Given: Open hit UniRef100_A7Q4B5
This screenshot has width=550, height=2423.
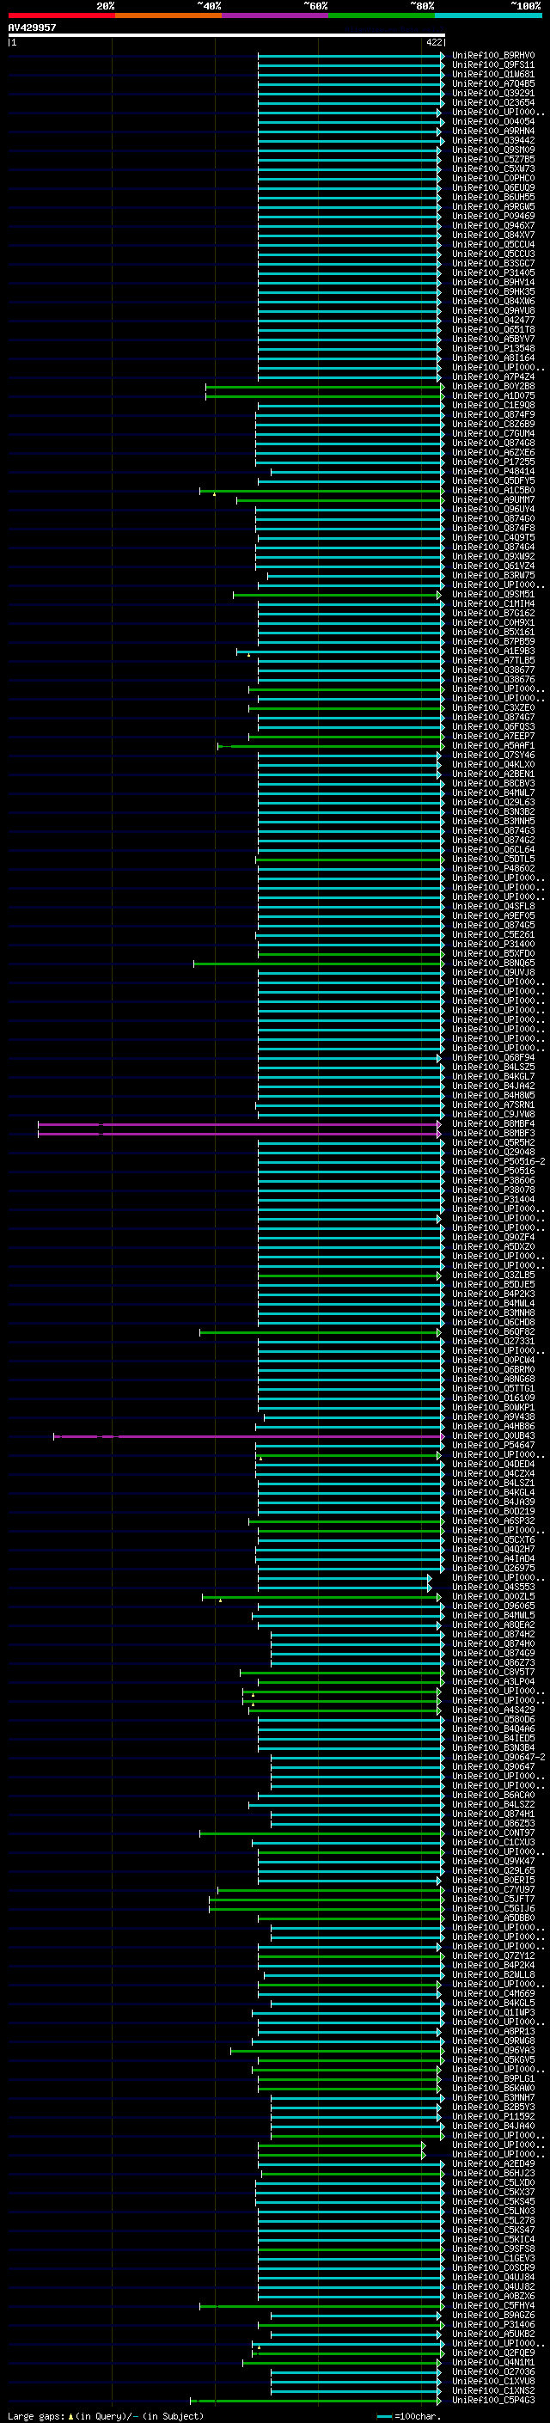Looking at the screenshot, I should (x=493, y=83).
